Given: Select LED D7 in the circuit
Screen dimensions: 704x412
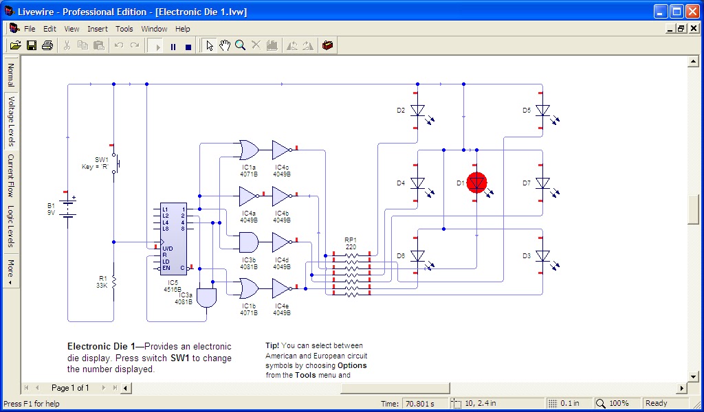Looking at the screenshot, I should point(543,183).
